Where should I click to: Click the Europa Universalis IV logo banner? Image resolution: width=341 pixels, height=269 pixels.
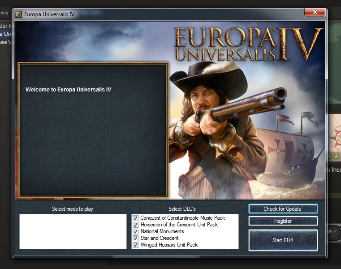248,44
